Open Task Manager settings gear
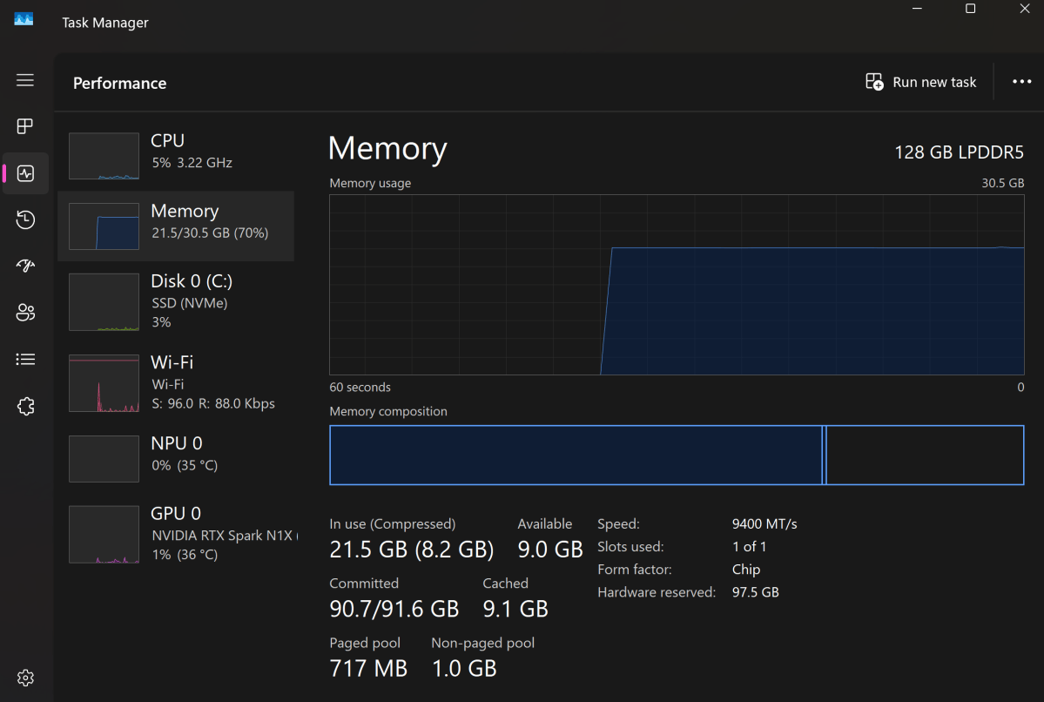 coord(25,678)
